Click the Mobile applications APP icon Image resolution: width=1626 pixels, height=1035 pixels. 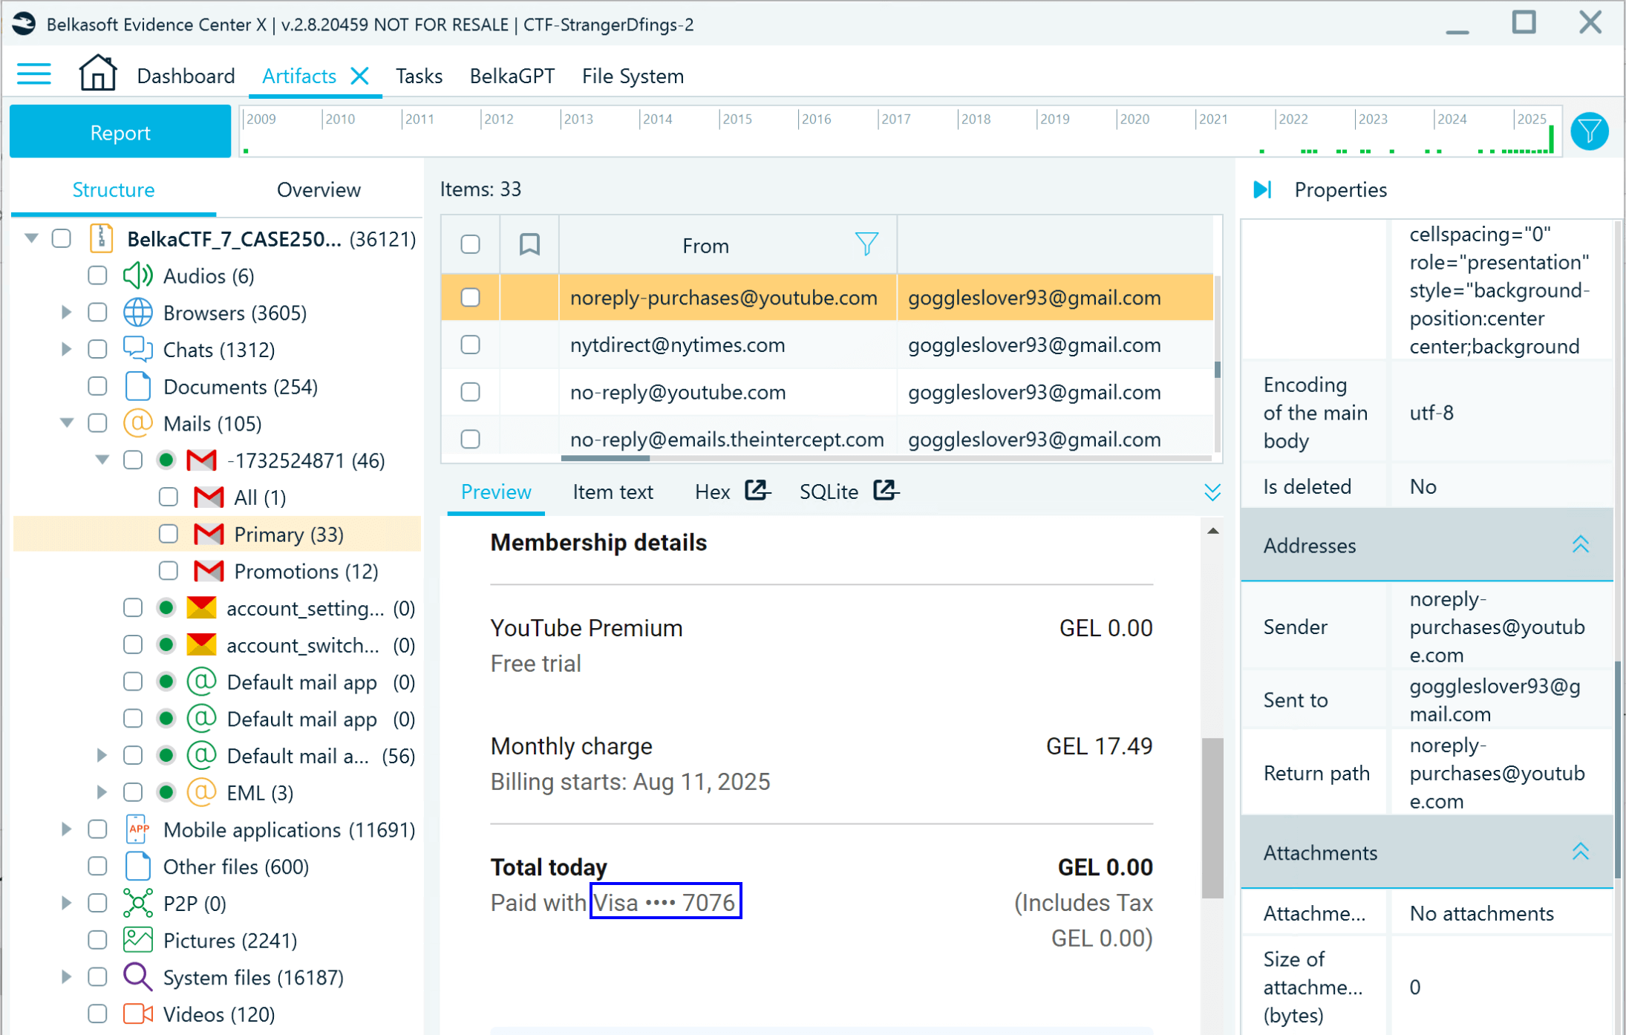coord(137,829)
